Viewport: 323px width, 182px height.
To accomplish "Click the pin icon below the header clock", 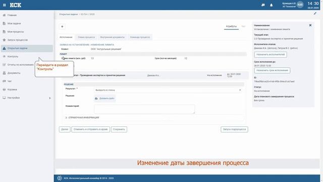I will (315, 14).
